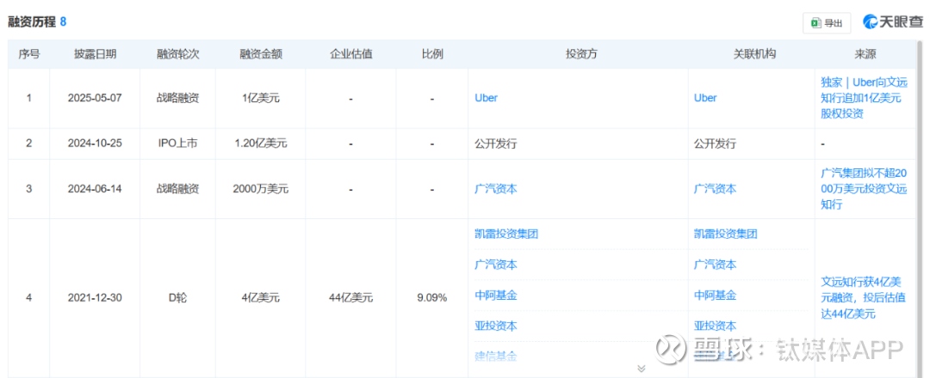Select the date cell 2024-10-25
This screenshot has height=378, width=930.
coord(95,143)
